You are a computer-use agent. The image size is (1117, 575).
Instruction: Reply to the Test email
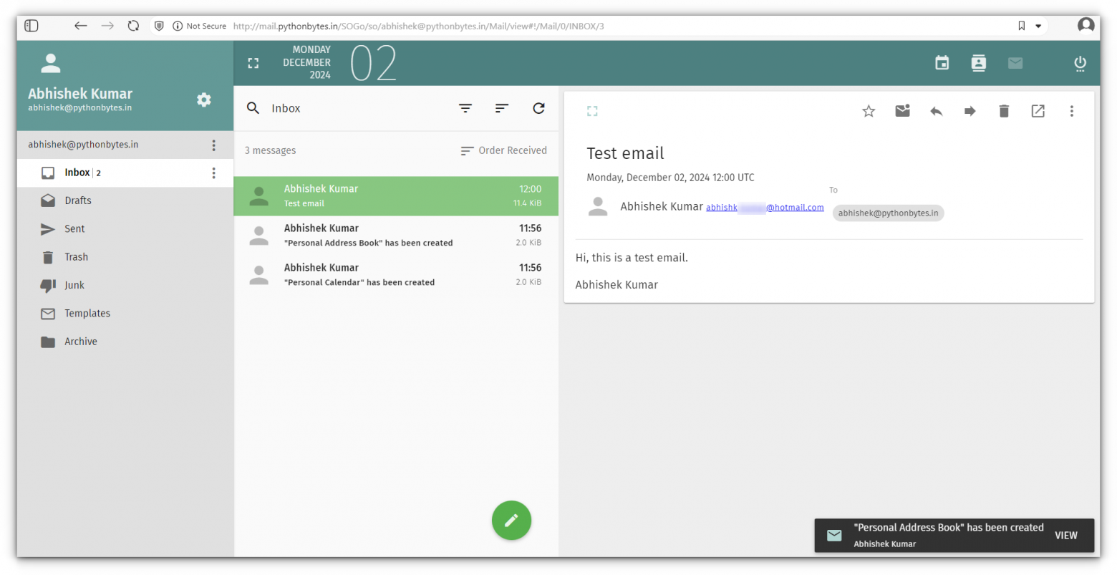(x=936, y=111)
